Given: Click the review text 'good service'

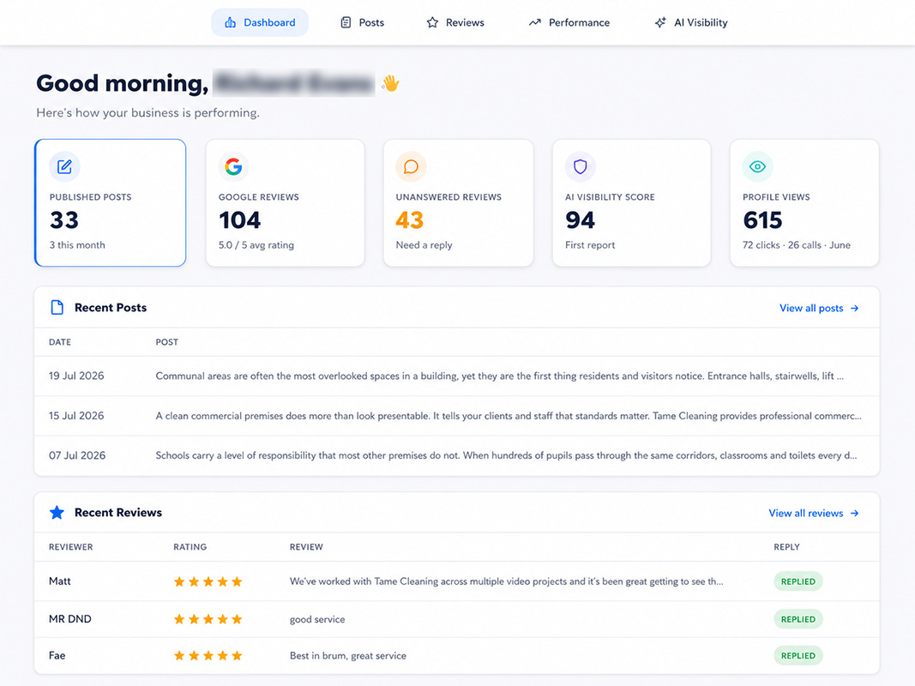Looking at the screenshot, I should point(317,619).
